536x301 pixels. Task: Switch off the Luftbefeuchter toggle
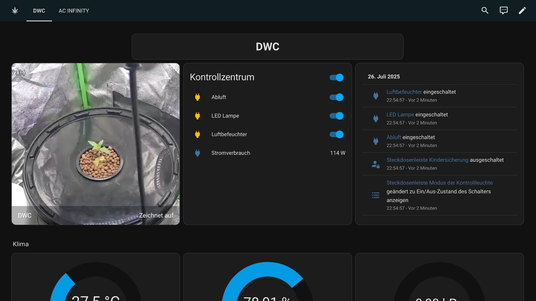pos(336,134)
